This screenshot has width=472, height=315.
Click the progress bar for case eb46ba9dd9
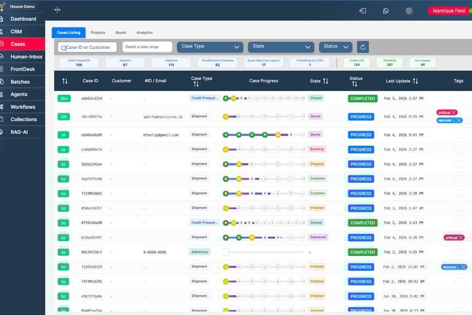[x=264, y=135]
